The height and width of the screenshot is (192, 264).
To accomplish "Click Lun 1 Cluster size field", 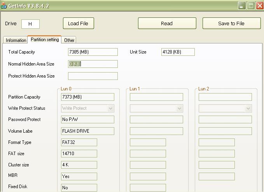I will pos(148,165).
